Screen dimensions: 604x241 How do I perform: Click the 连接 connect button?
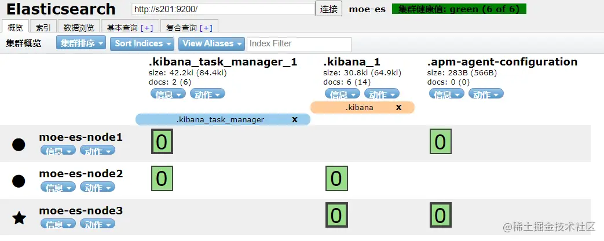(x=328, y=9)
